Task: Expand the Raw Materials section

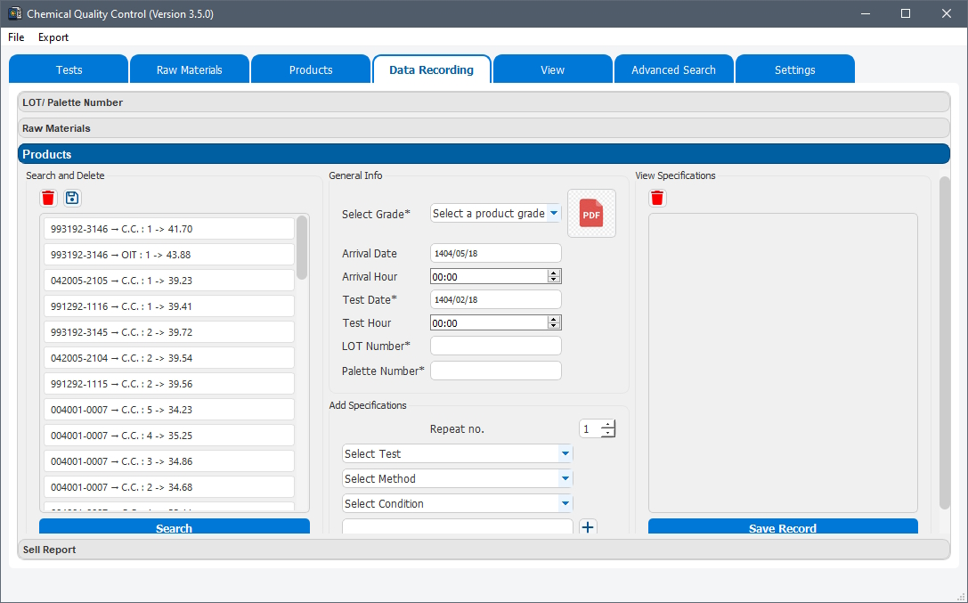Action: (x=484, y=128)
